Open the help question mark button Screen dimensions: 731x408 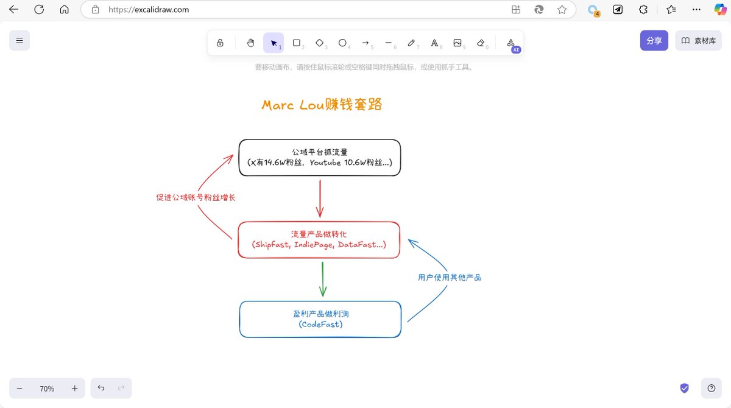[712, 388]
